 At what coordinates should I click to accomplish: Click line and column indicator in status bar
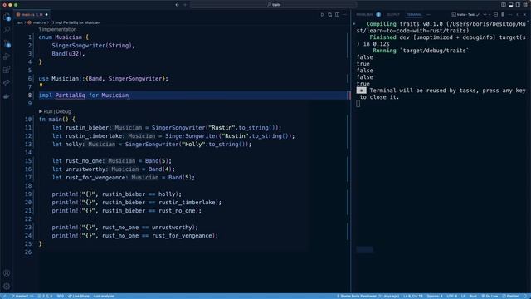coord(413,296)
